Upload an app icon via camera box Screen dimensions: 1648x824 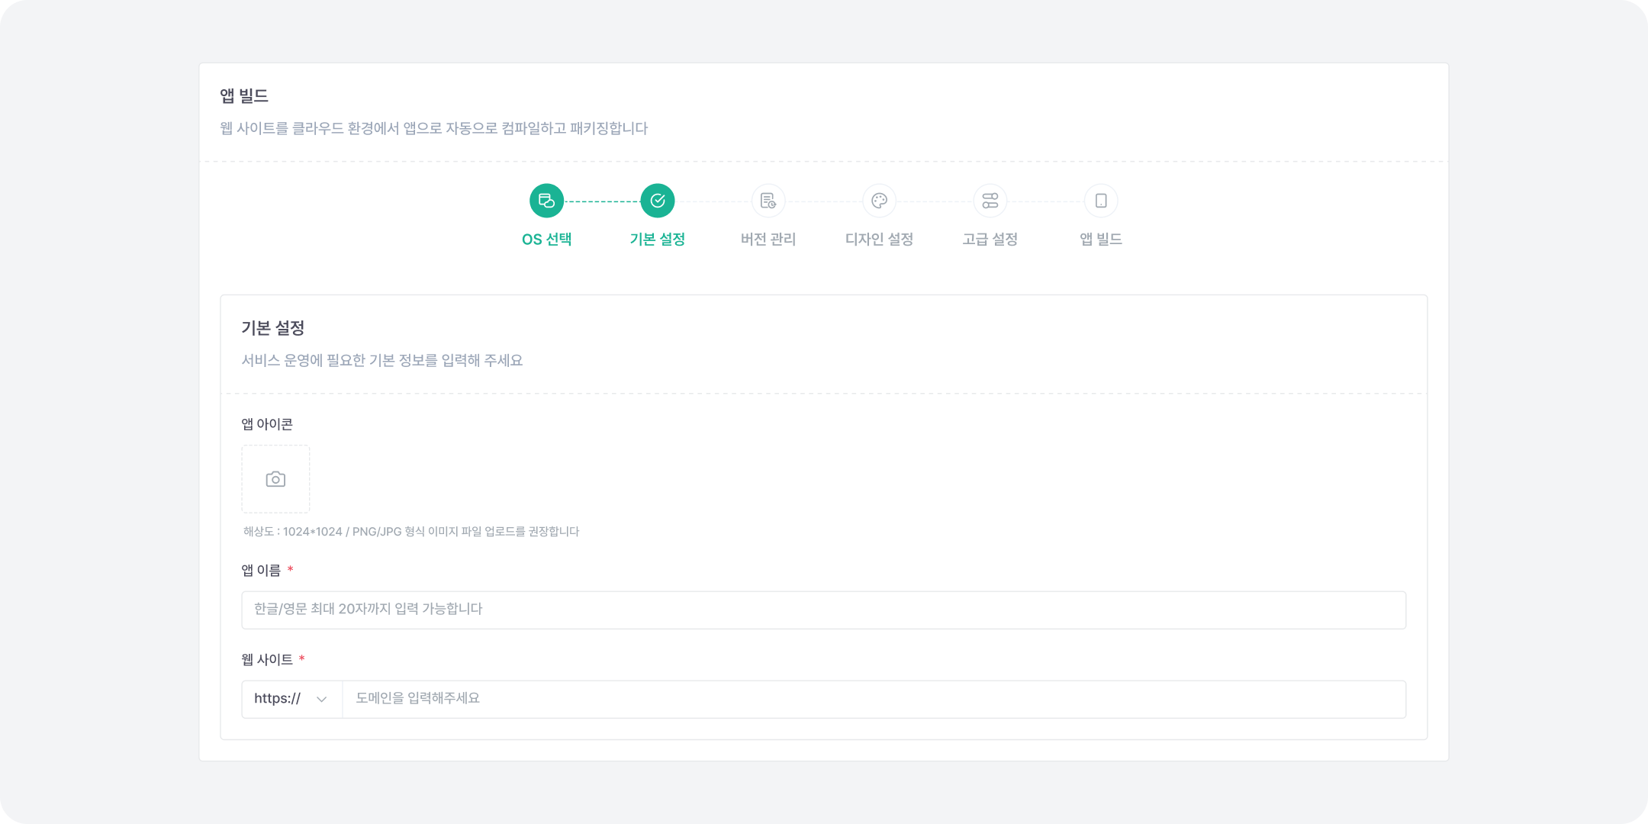275,479
